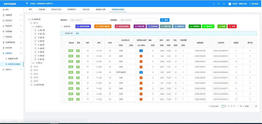Expand the 设备管理 sidebar menu chevron
The width and height of the screenshot is (262, 124).
21,15
